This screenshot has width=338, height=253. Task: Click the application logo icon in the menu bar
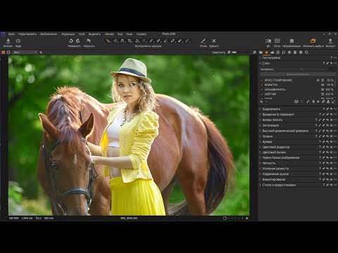tap(3, 34)
